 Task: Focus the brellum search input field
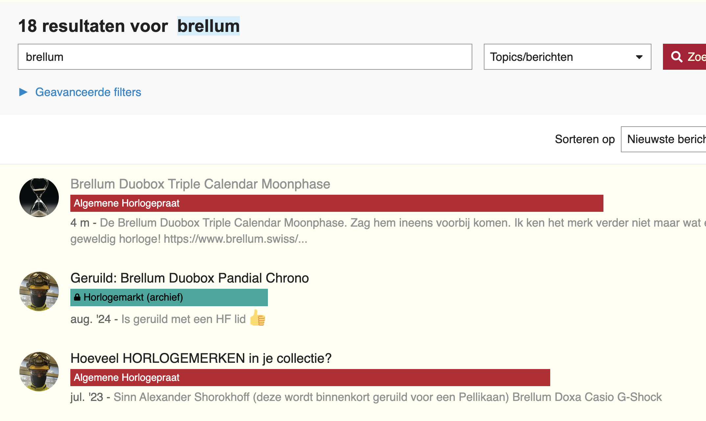coord(245,57)
